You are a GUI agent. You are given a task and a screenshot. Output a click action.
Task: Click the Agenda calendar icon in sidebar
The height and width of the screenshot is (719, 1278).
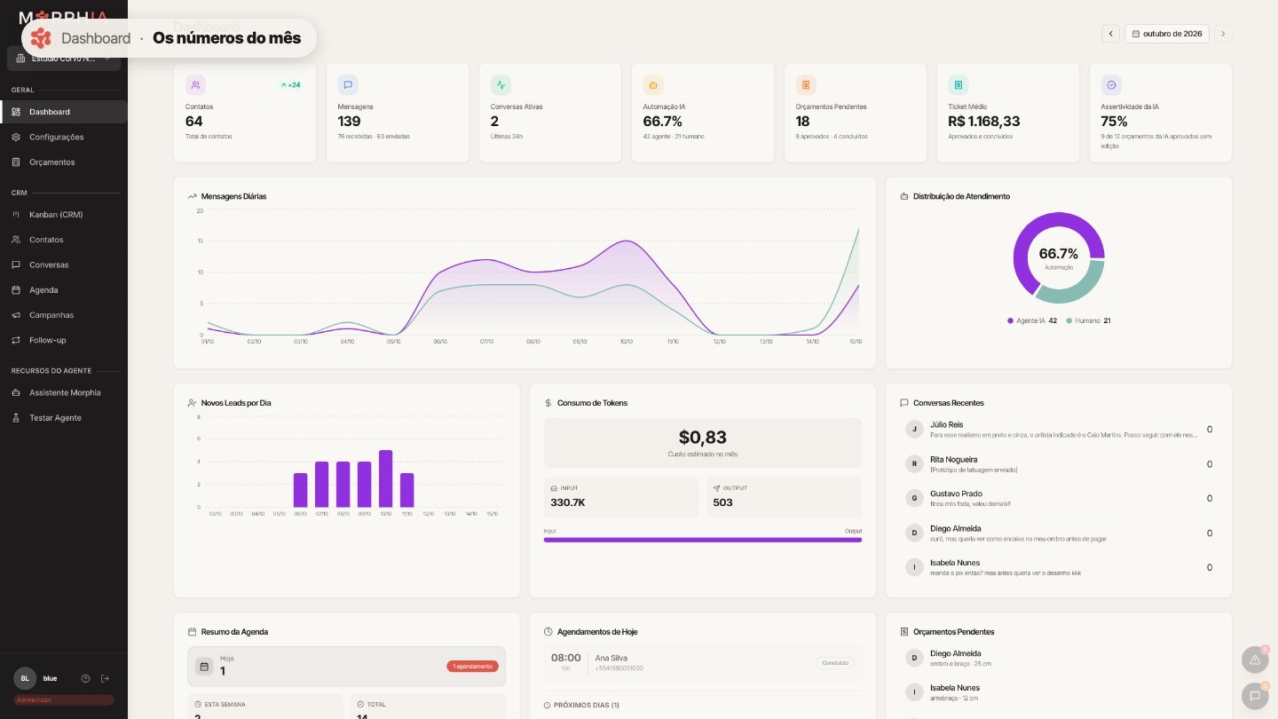pyautogui.click(x=16, y=290)
